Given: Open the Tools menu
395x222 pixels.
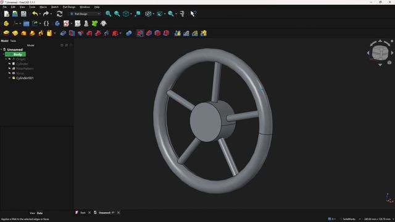Looking at the screenshot, I should 32,7.
